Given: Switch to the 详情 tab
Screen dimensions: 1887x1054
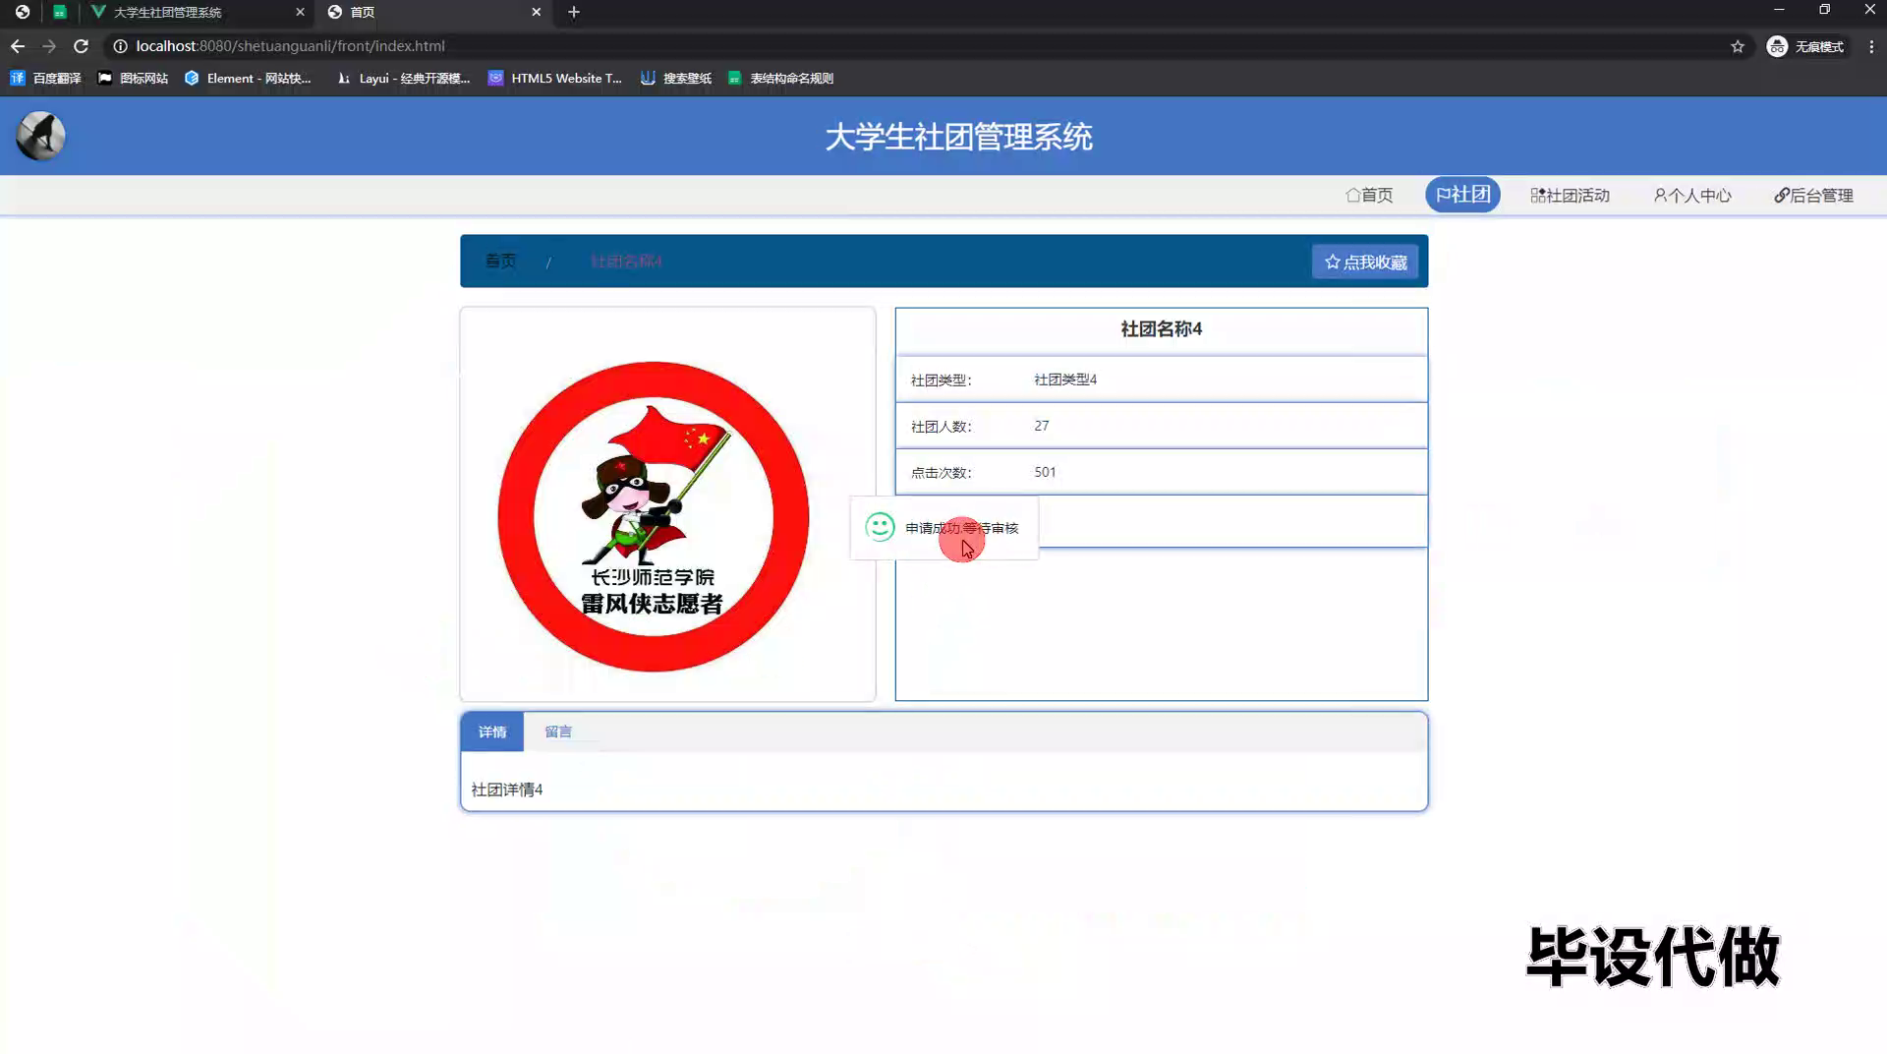Looking at the screenshot, I should pyautogui.click(x=492, y=732).
